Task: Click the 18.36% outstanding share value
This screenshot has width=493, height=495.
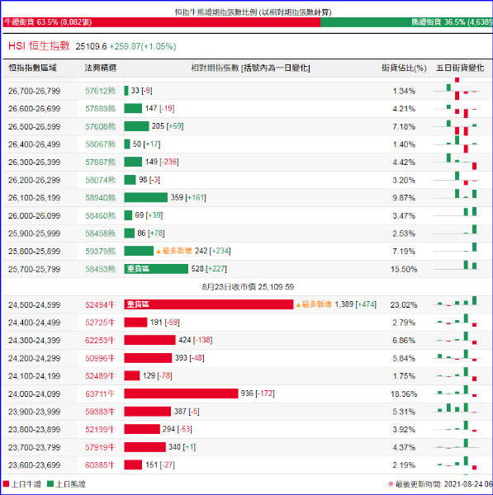Action: tap(404, 394)
